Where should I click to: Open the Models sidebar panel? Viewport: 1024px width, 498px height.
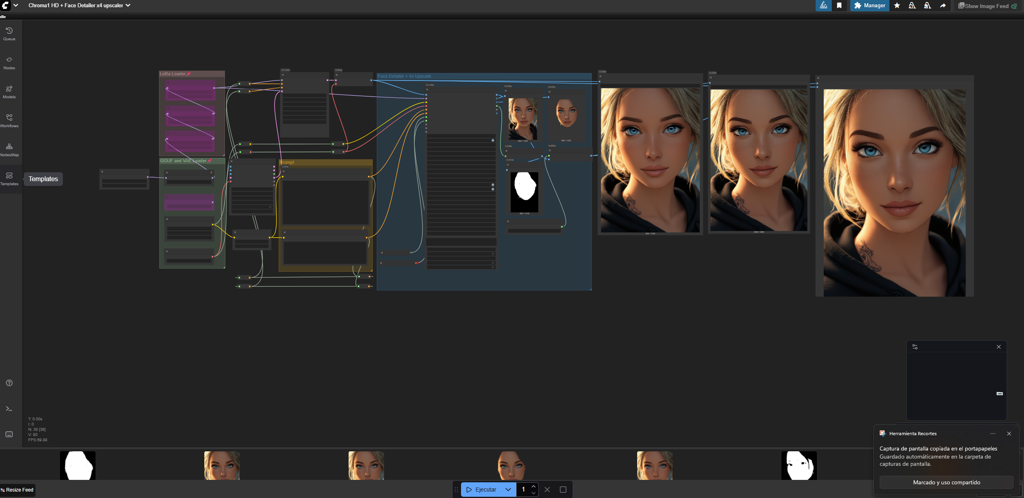pyautogui.click(x=9, y=91)
